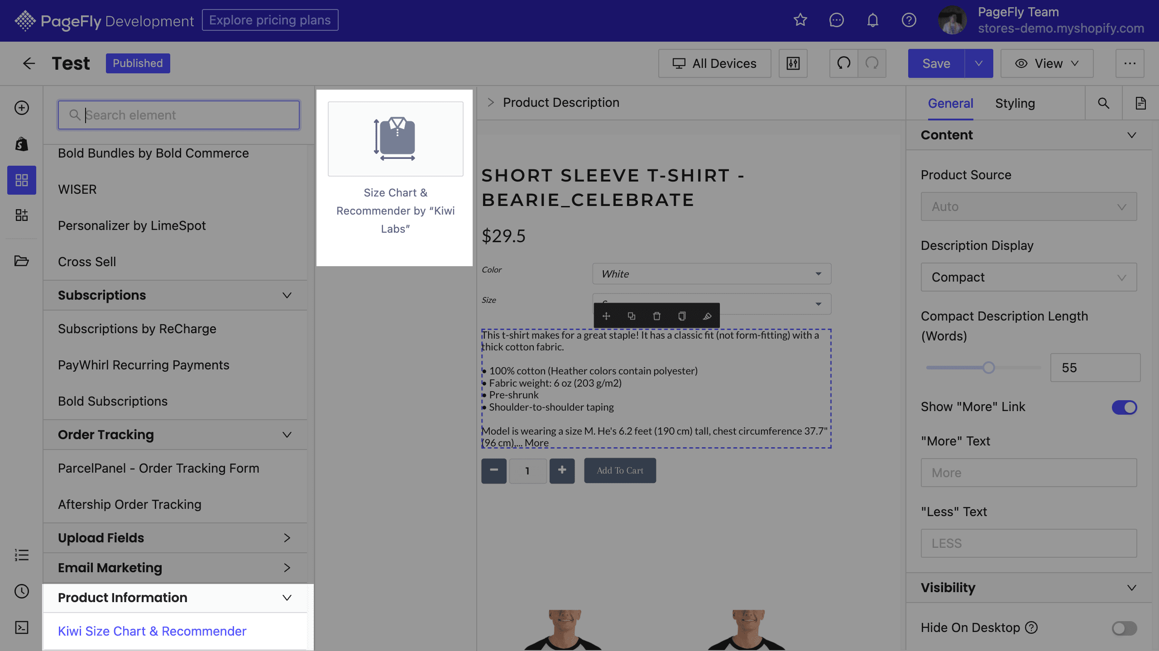Click the View button to preview

(x=1048, y=63)
